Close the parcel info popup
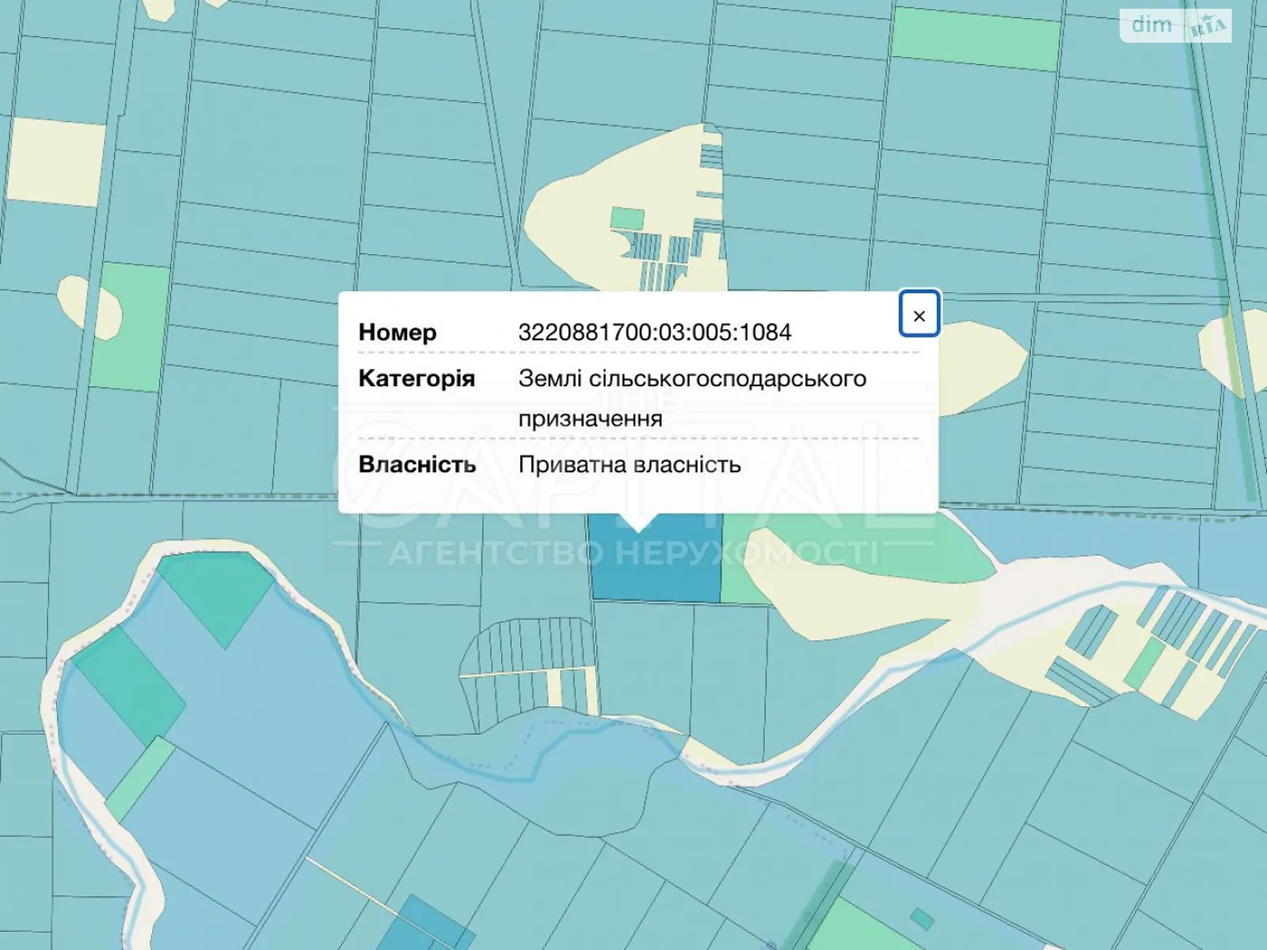 tap(919, 314)
